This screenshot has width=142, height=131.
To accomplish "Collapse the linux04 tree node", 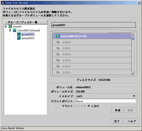I will tap(6, 26).
